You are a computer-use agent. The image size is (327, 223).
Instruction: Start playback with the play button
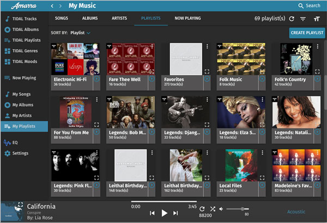[165, 213]
